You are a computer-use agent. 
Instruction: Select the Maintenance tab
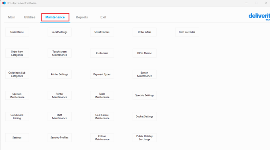click(55, 17)
